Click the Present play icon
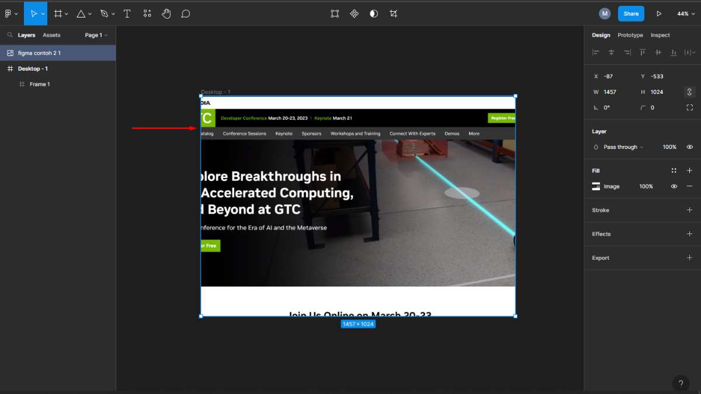Image resolution: width=701 pixels, height=394 pixels. pyautogui.click(x=659, y=13)
